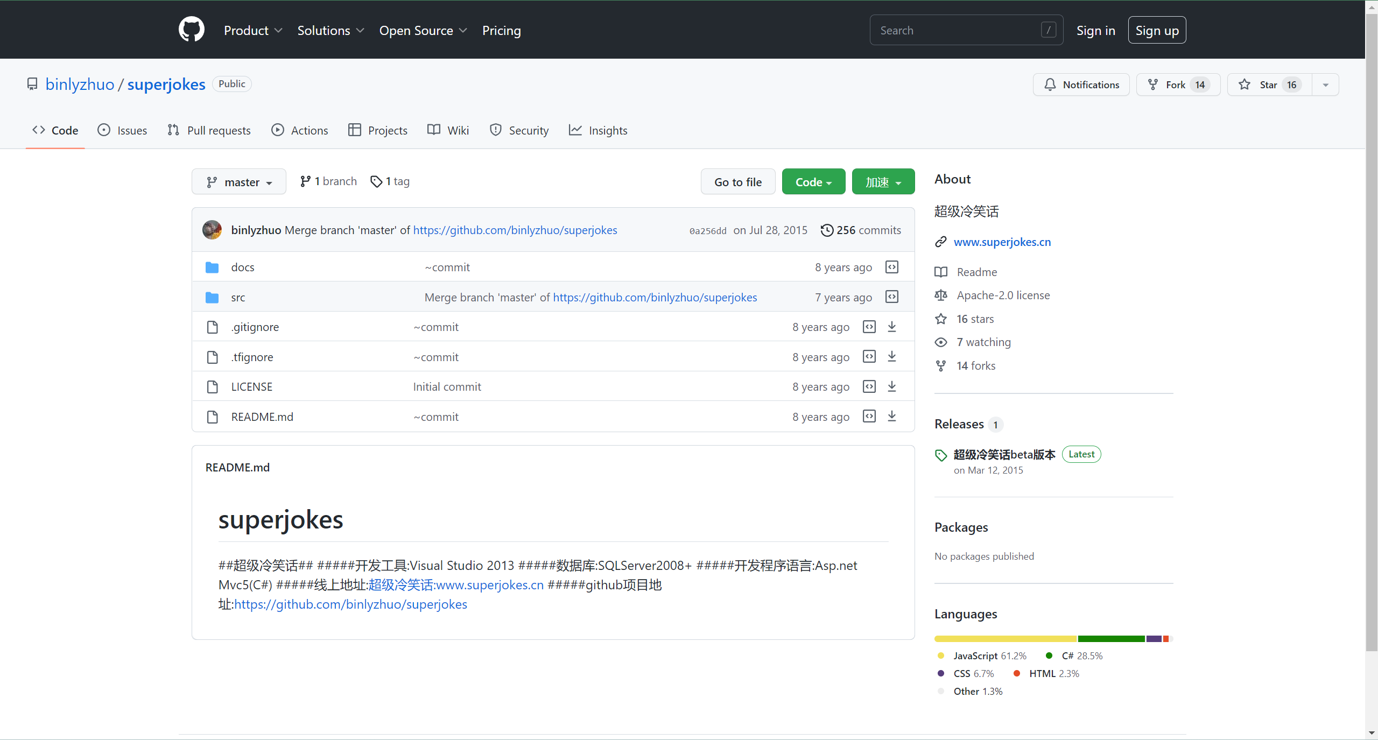Screen dimensions: 1378x740
Task: Click code view icon for README.md
Action: (x=869, y=416)
